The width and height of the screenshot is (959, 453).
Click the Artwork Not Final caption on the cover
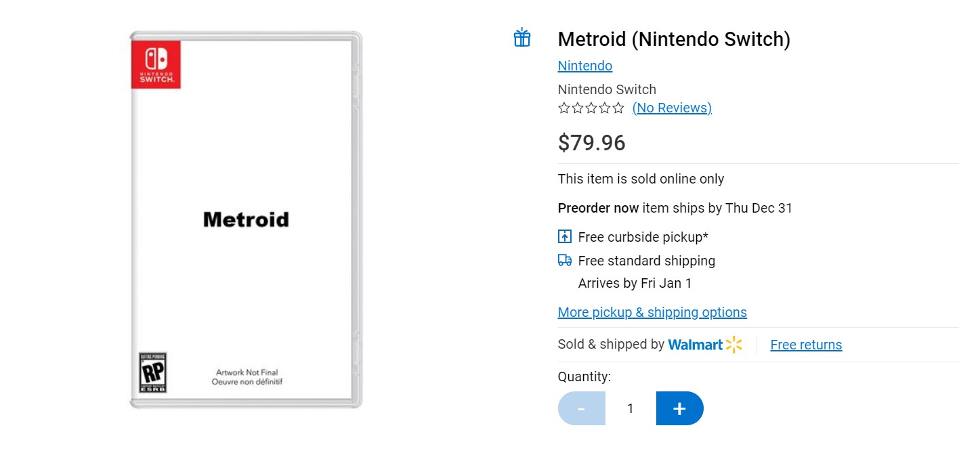[x=247, y=372]
